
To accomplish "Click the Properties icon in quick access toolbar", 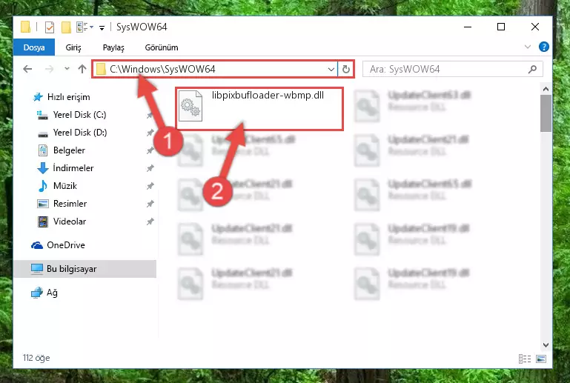I will tap(50, 27).
